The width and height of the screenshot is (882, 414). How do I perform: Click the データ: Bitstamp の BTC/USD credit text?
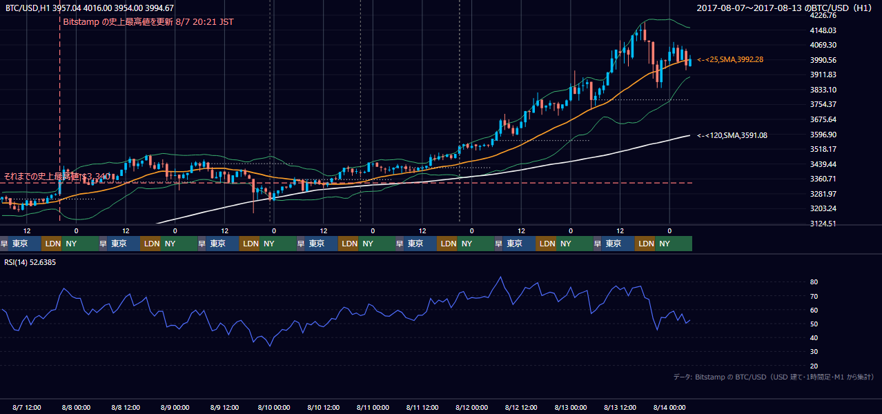coord(774,377)
